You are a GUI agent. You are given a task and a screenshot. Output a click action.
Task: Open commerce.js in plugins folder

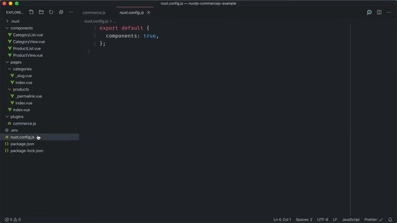click(40, 124)
